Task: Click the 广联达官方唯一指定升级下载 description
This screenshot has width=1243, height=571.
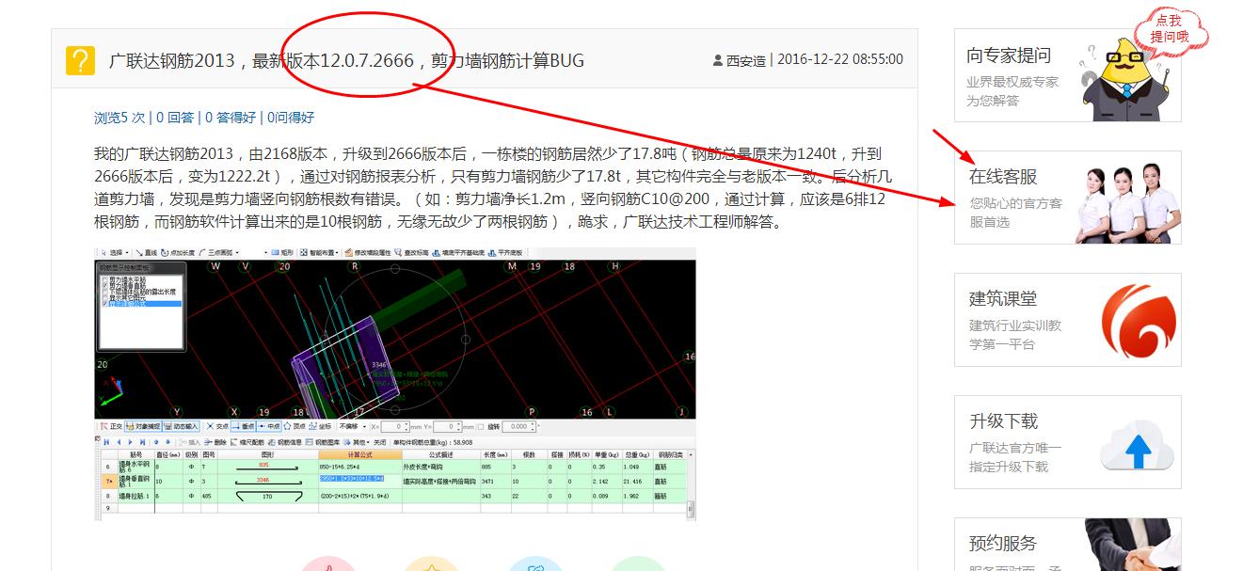Action: click(x=1016, y=457)
